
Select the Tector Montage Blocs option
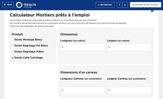tap(12, 40)
